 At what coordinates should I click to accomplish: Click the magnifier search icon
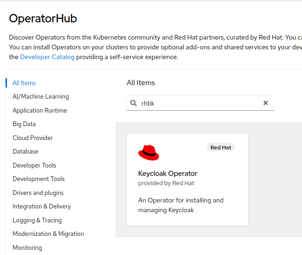[x=133, y=103]
